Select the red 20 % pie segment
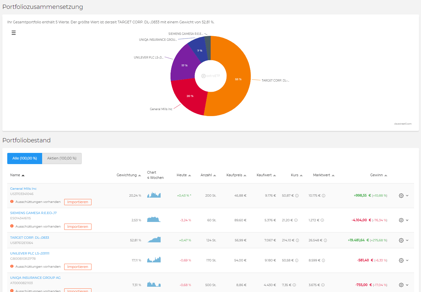Viewport: 421px width, 292px height. coord(190,96)
